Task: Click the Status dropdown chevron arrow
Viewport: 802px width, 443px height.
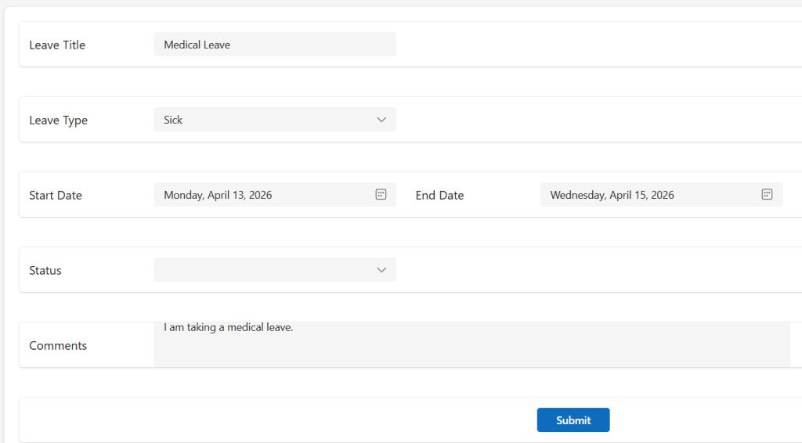Action: [x=381, y=270]
